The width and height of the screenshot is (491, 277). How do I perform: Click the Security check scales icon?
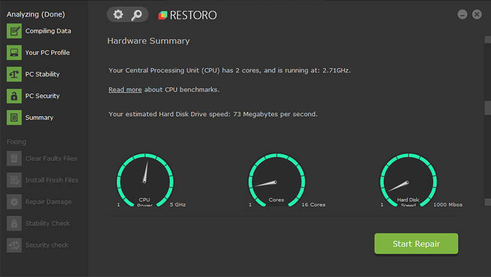[x=14, y=245]
